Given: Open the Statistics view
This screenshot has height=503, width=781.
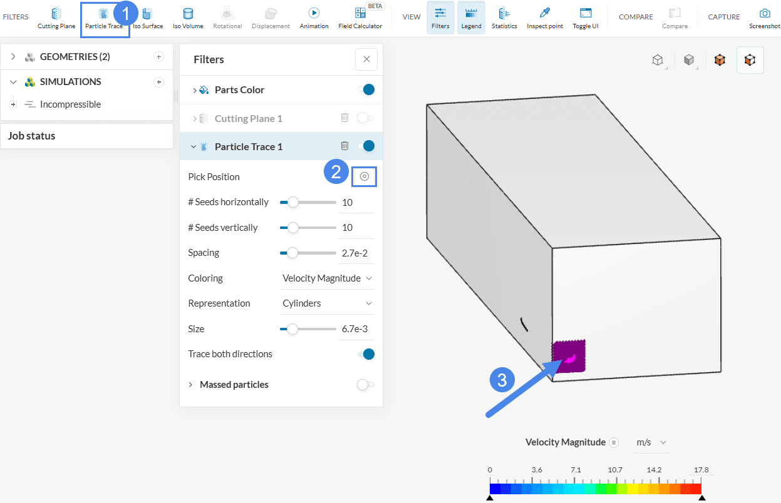Looking at the screenshot, I should coord(504,18).
